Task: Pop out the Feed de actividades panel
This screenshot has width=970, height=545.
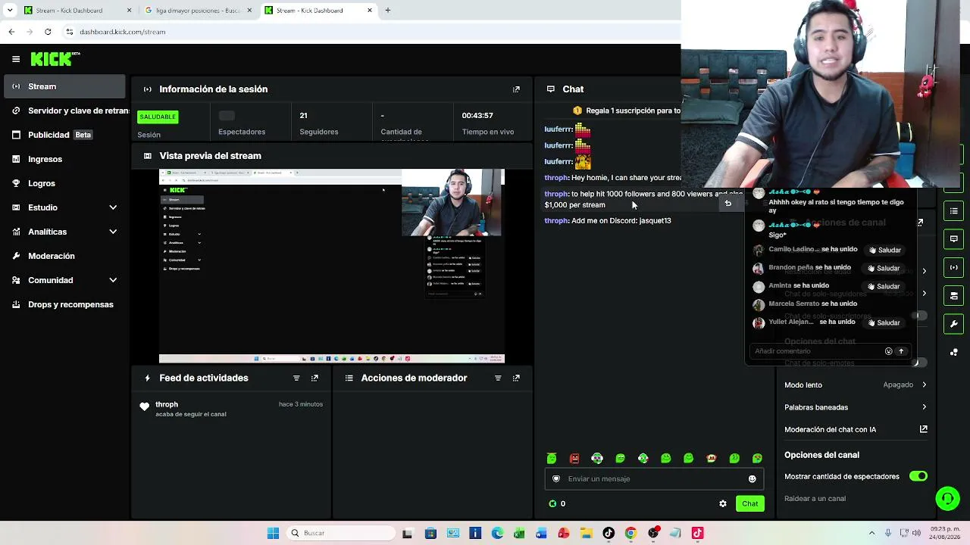Action: tap(314, 378)
